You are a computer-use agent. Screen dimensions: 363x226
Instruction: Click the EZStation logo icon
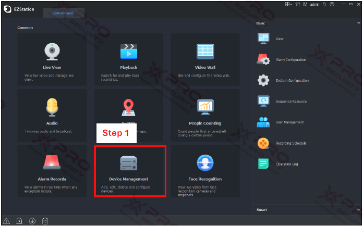(x=7, y=9)
